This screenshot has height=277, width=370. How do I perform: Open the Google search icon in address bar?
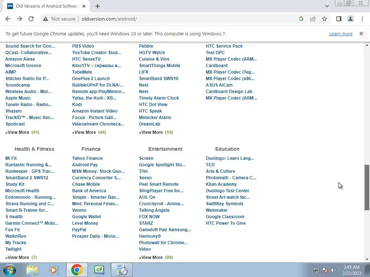(x=301, y=19)
